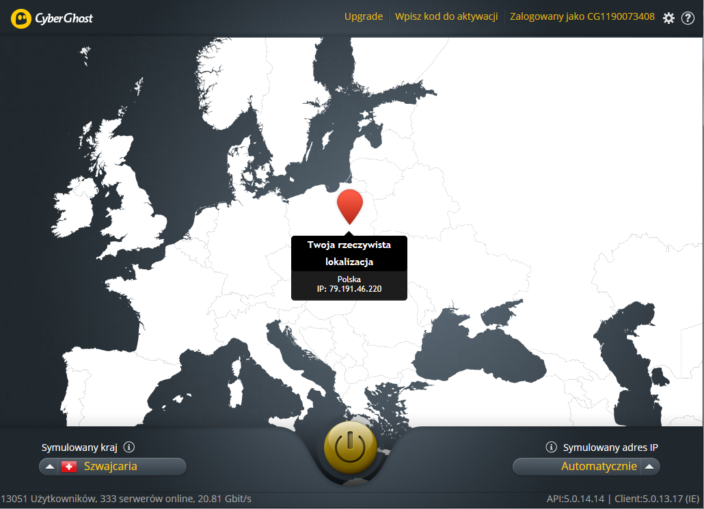Click the Twoja rzeczywista lokalizacja tooltip heading
This screenshot has width=704, height=509.
pyautogui.click(x=349, y=253)
